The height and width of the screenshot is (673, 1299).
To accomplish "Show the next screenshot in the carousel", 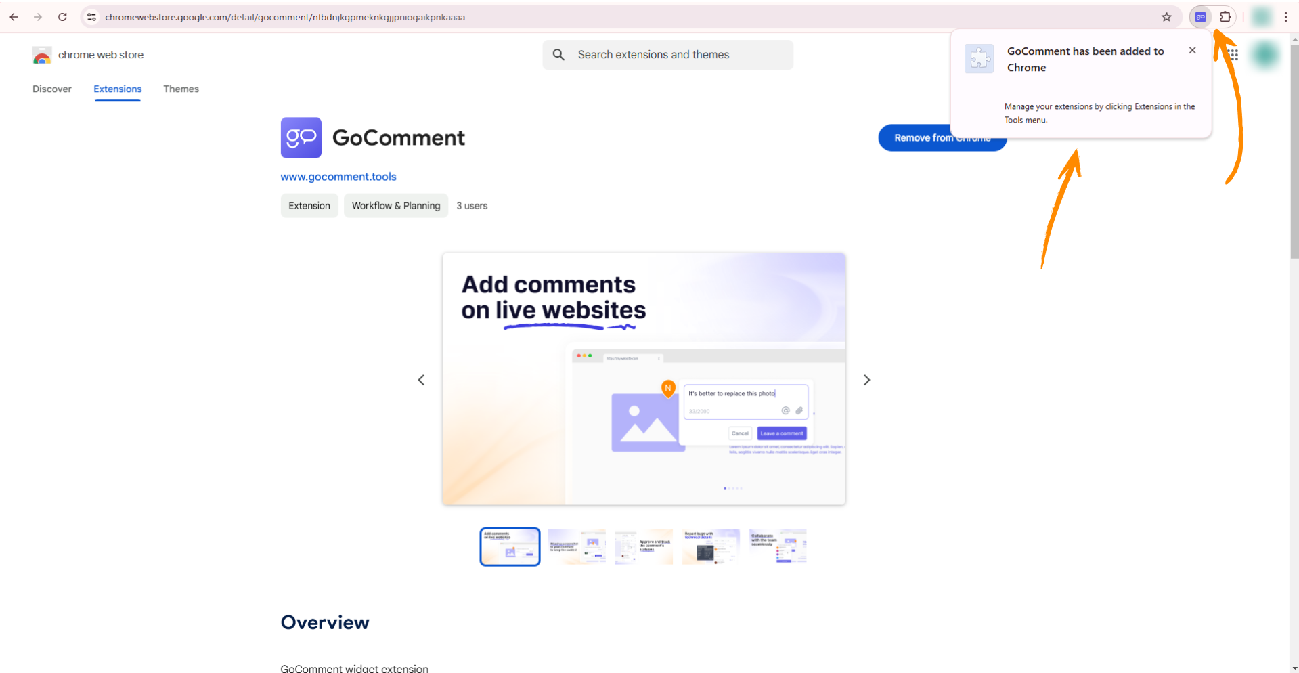I will point(866,380).
